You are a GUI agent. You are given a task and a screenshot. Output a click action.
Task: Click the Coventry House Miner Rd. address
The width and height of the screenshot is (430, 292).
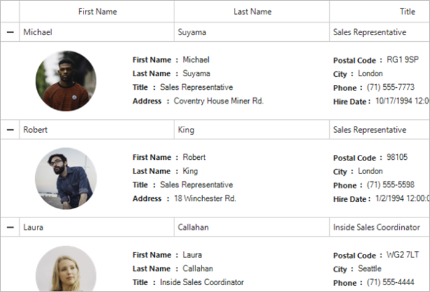click(219, 101)
